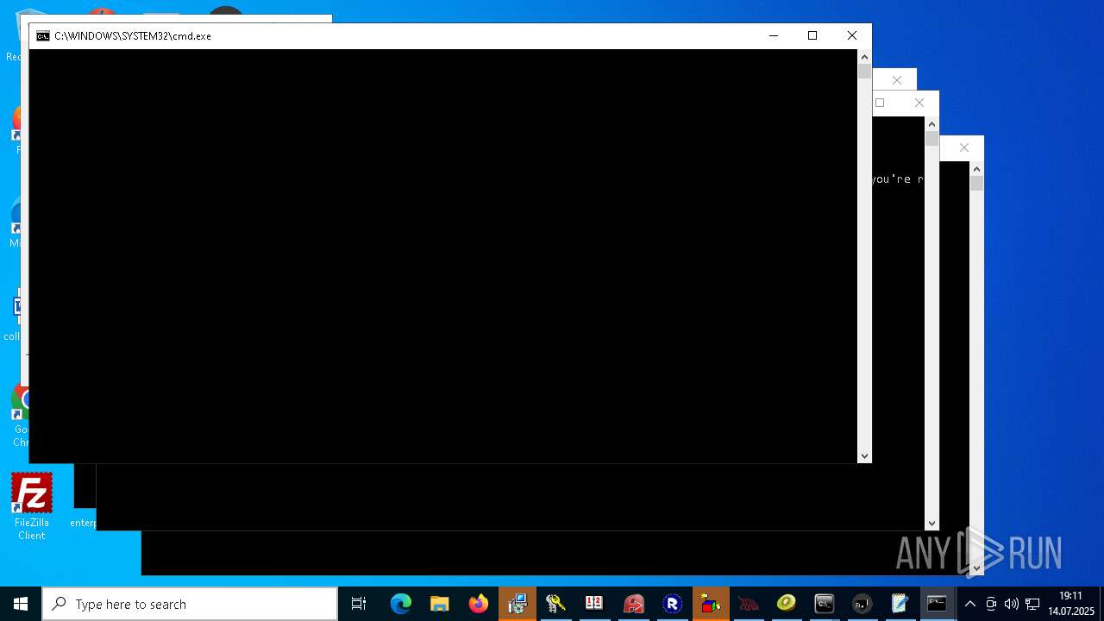The image size is (1104, 621).
Task: Open the colored blocks app on taskbar
Action: pos(711,604)
